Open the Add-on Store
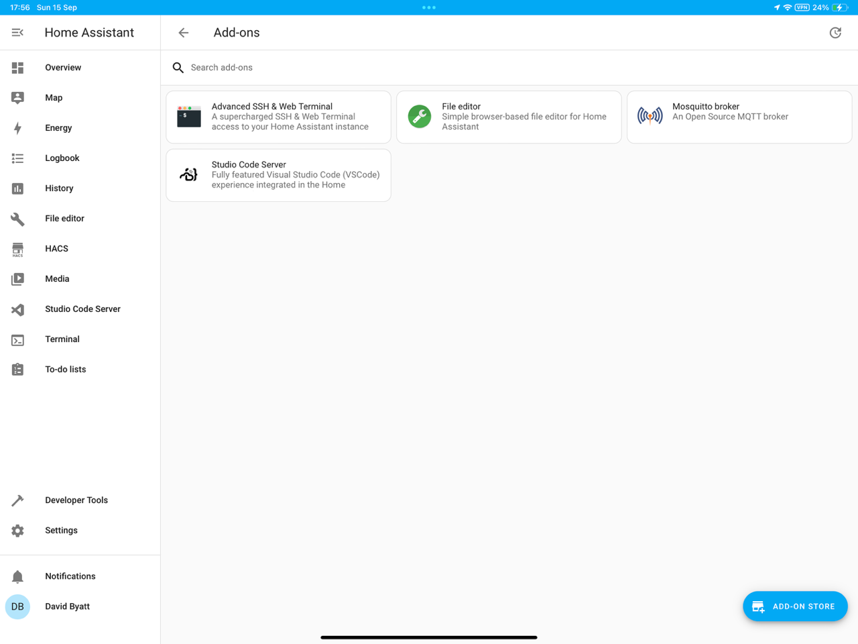This screenshot has width=858, height=644. 795,606
